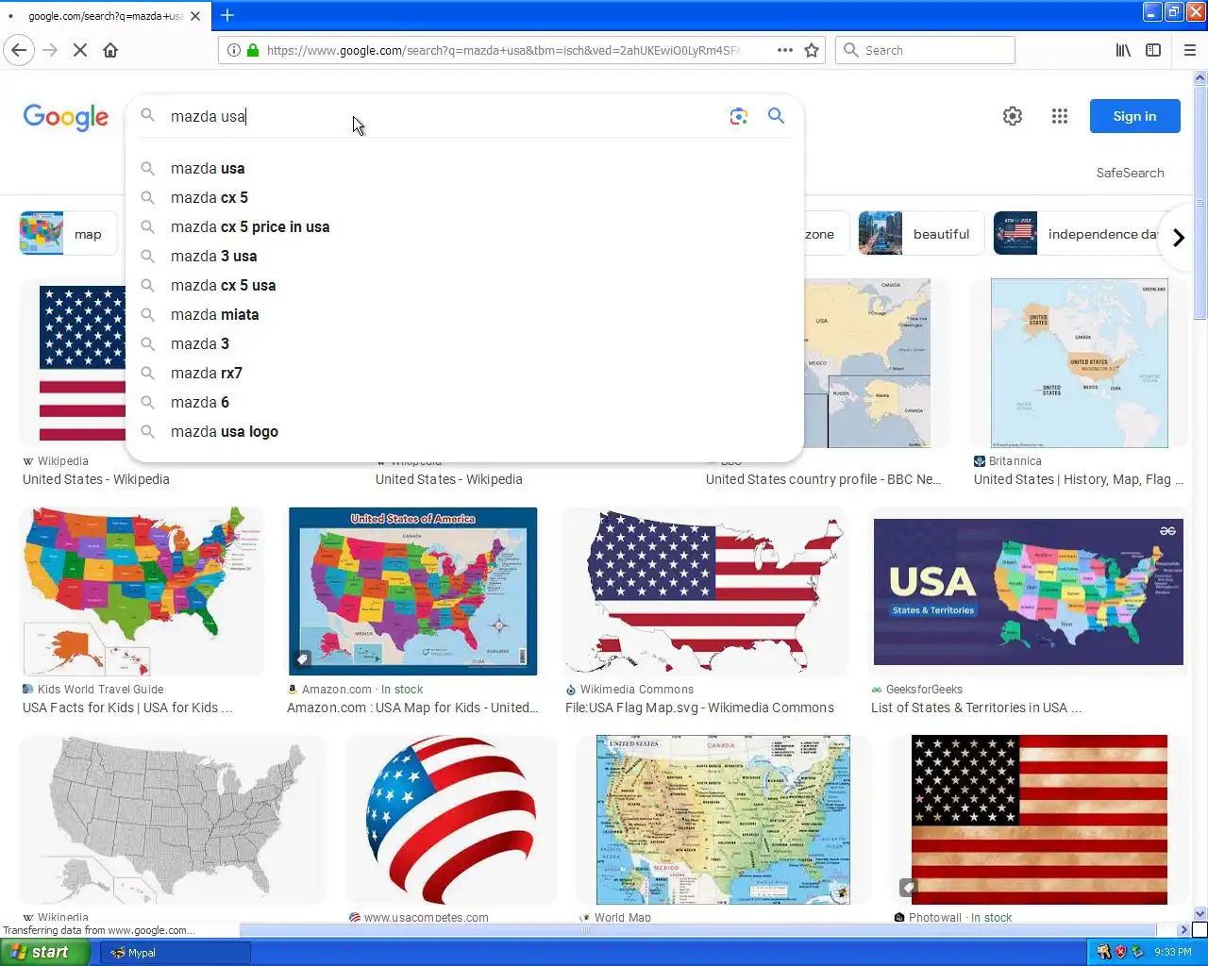This screenshot has width=1208, height=966.
Task: Choose the 'mazda usa' suggestion
Action: point(464,168)
